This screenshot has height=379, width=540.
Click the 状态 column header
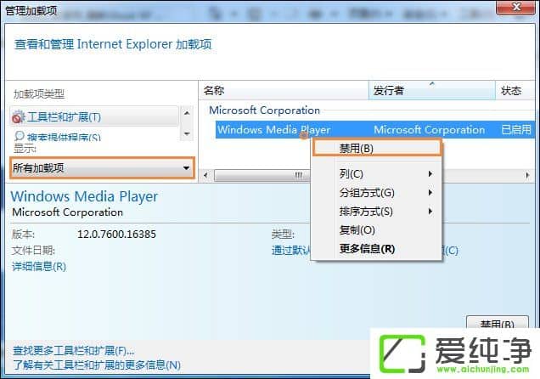(511, 90)
